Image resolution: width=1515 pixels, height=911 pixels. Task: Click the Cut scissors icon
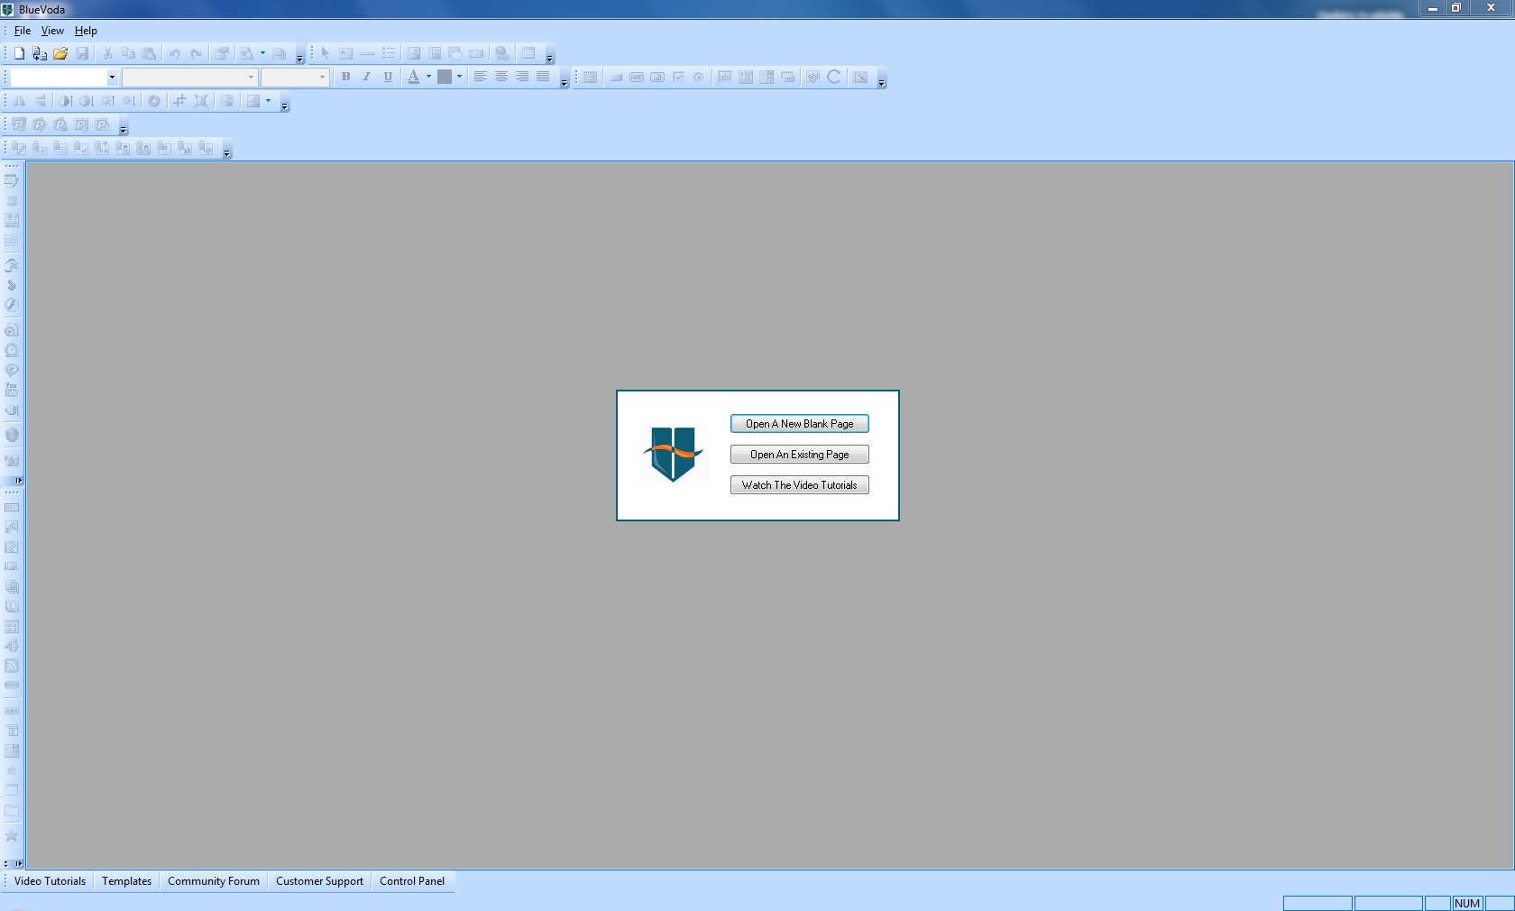coord(107,53)
